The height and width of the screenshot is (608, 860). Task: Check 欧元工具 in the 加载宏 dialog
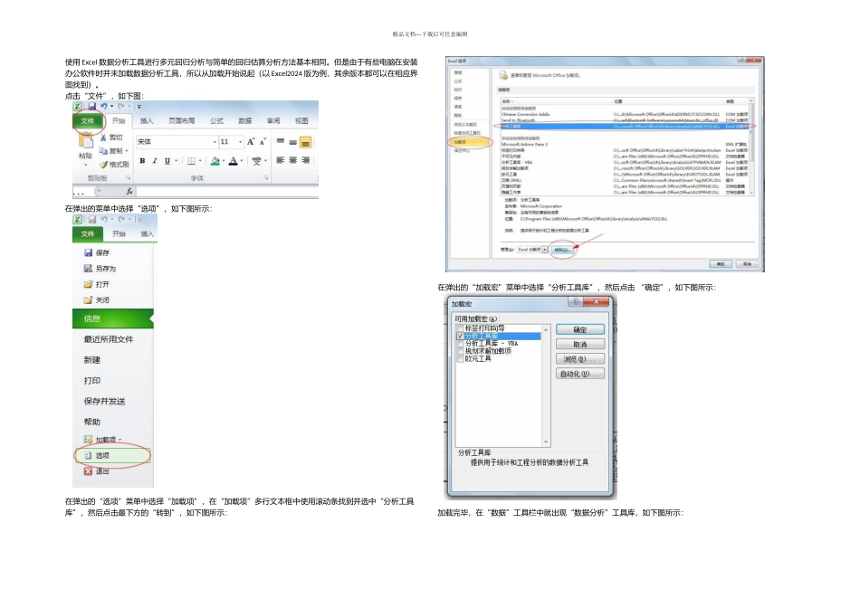pos(460,359)
